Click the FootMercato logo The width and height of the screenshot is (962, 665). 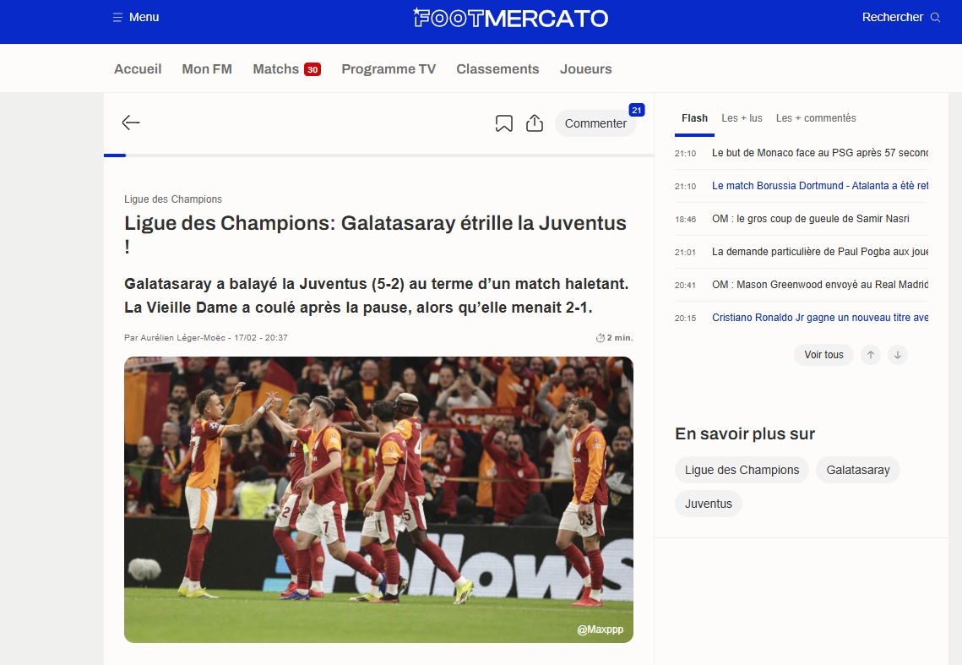[513, 16]
